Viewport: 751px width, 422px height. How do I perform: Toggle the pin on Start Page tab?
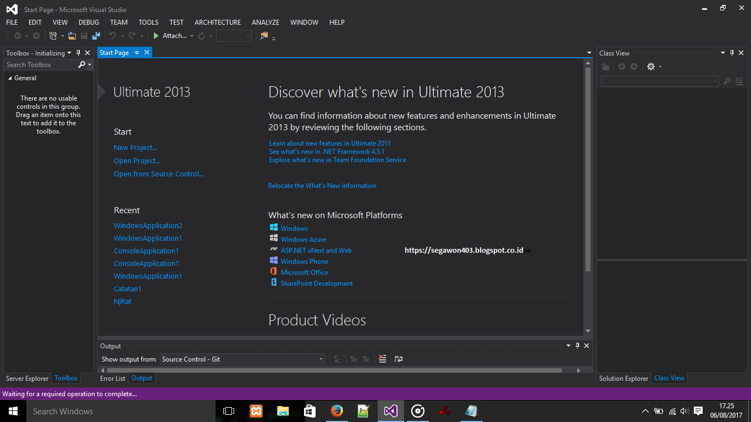(x=137, y=53)
